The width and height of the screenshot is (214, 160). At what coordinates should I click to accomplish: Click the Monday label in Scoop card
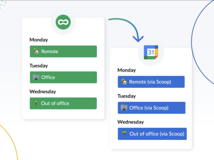pyautogui.click(x=39, y=40)
